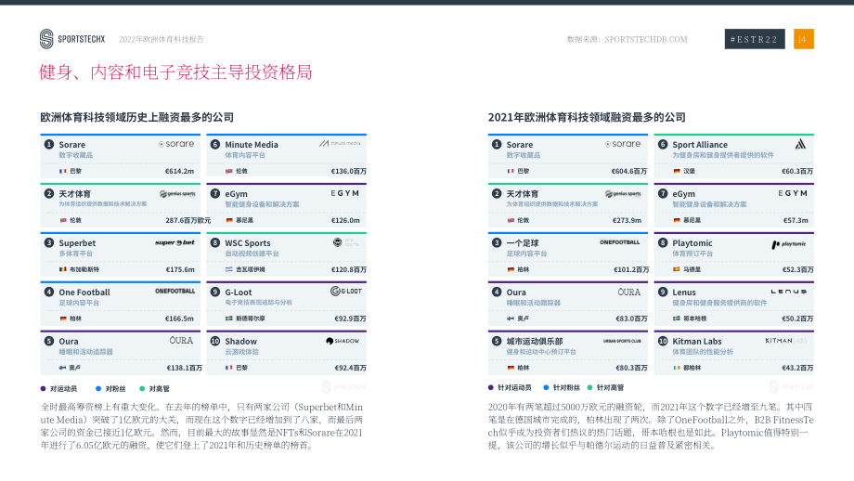
Task: Click the flag next to 布加勒斯特
Action: [63, 269]
